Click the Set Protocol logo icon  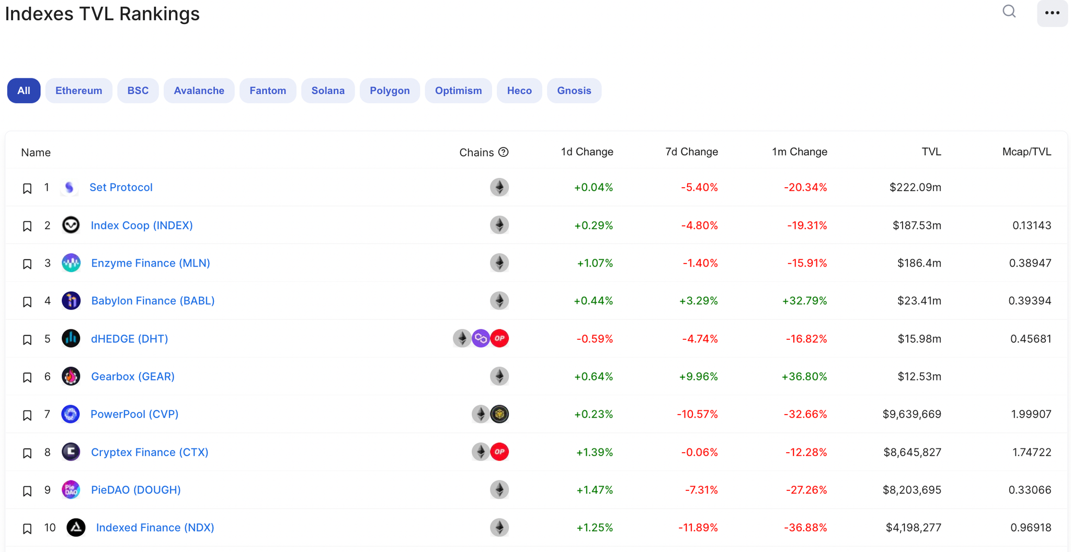(70, 187)
